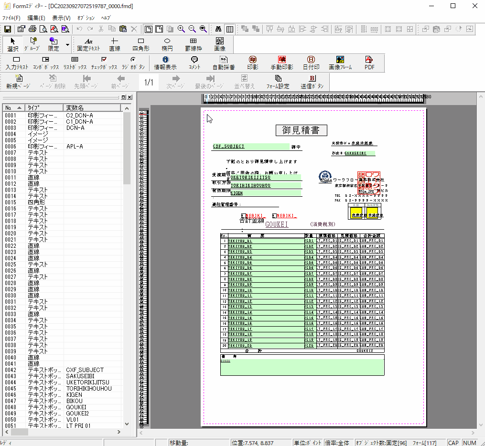Select the 楕円 ellipse tool
The height and width of the screenshot is (446, 485).
tap(167, 44)
